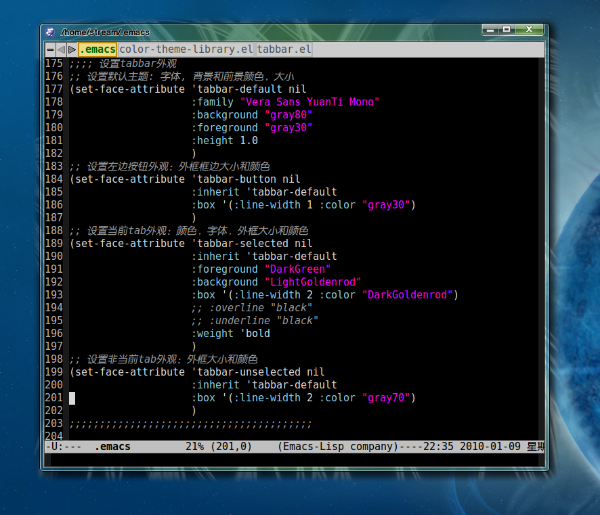Screen dimensions: 600x515
Task: Click the line 175 comment about tabbar
Action: pos(123,64)
